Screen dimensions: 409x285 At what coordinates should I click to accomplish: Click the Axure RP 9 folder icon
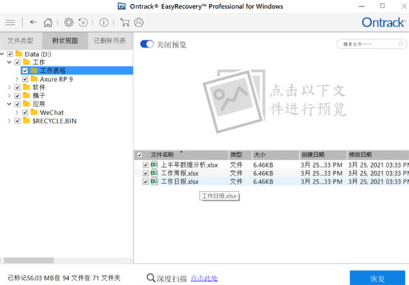34,79
